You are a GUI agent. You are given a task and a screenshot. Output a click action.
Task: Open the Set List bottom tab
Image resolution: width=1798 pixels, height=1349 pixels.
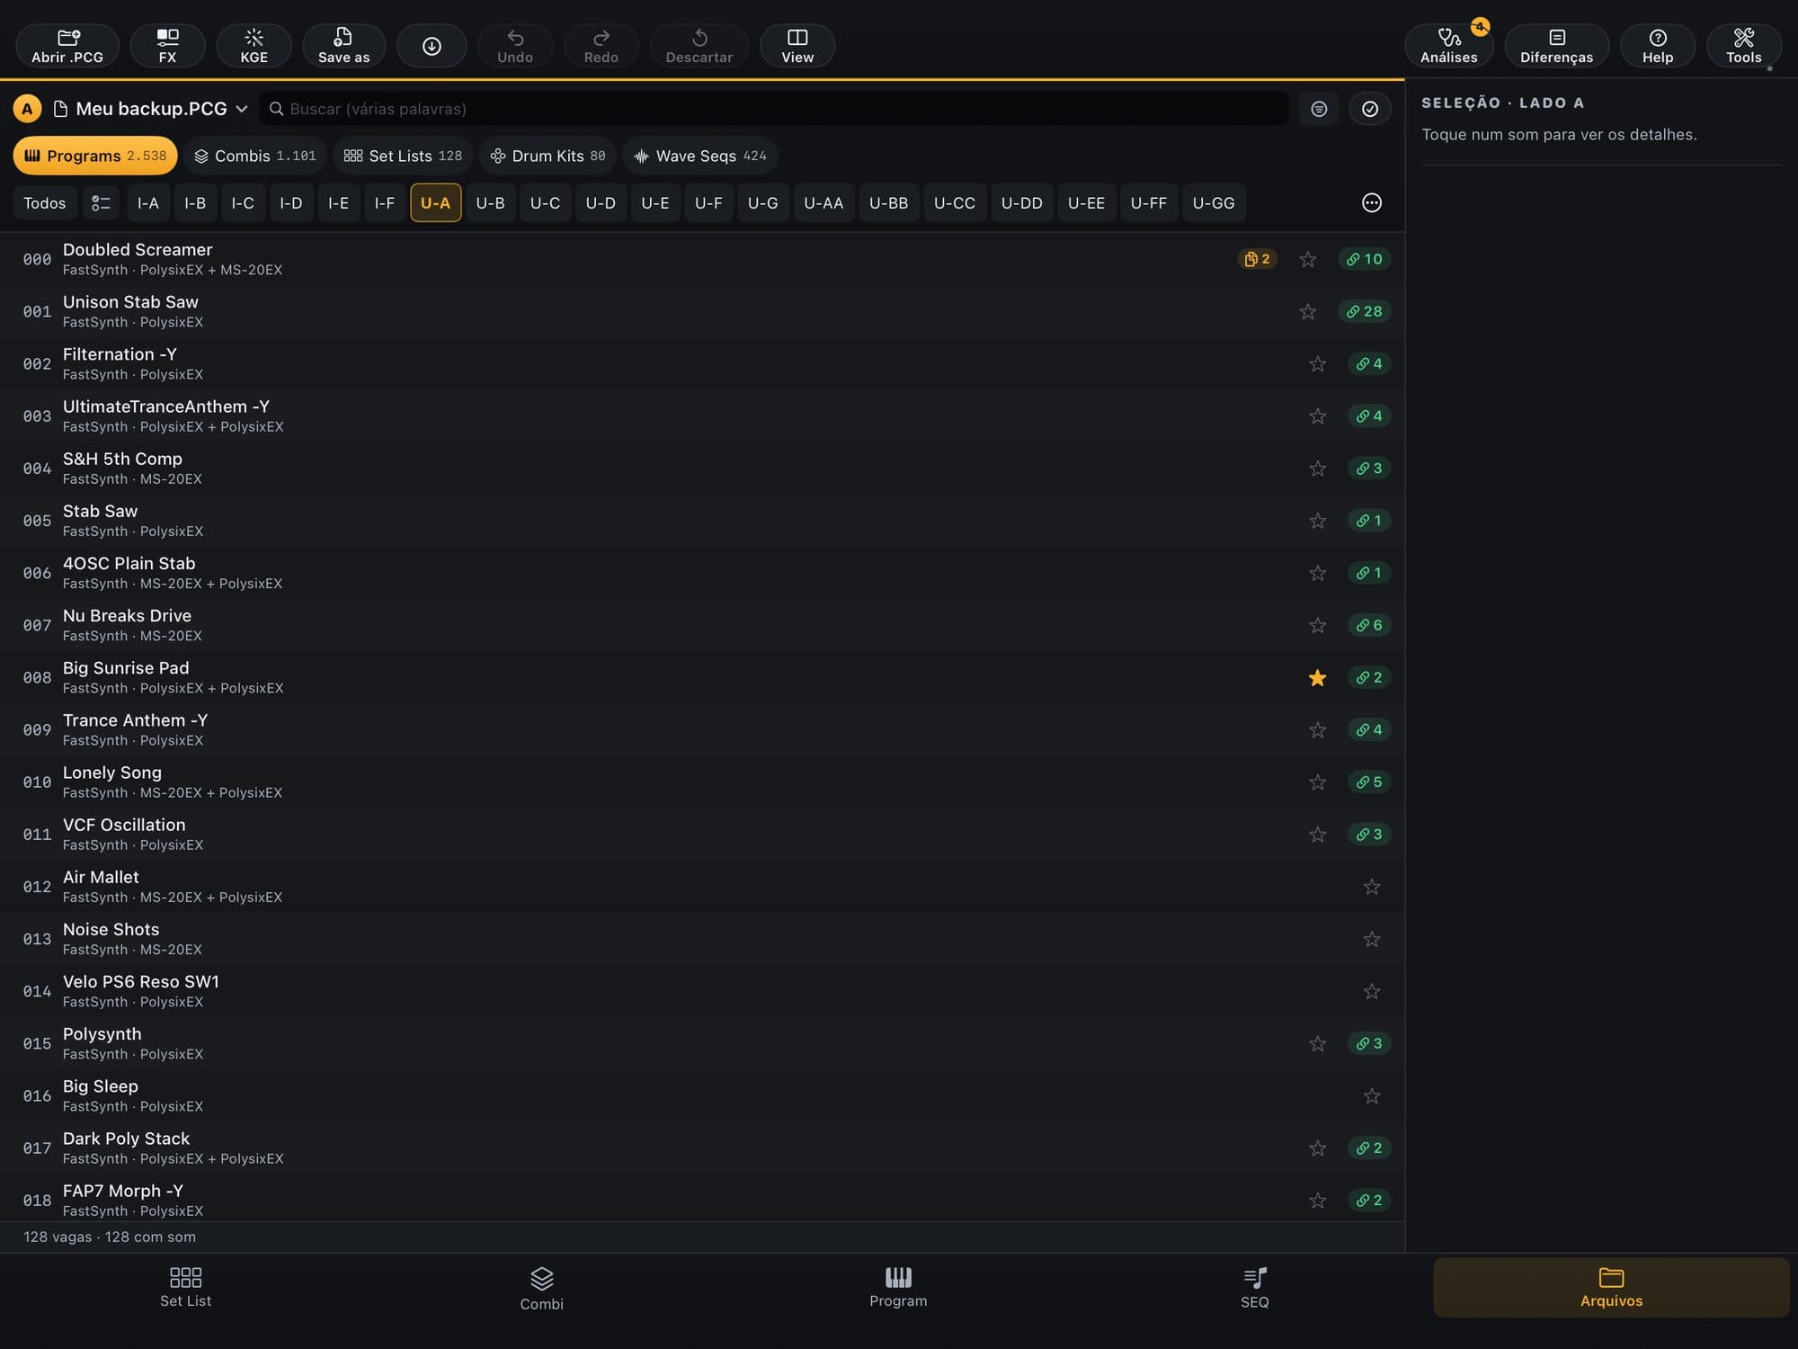[185, 1288]
